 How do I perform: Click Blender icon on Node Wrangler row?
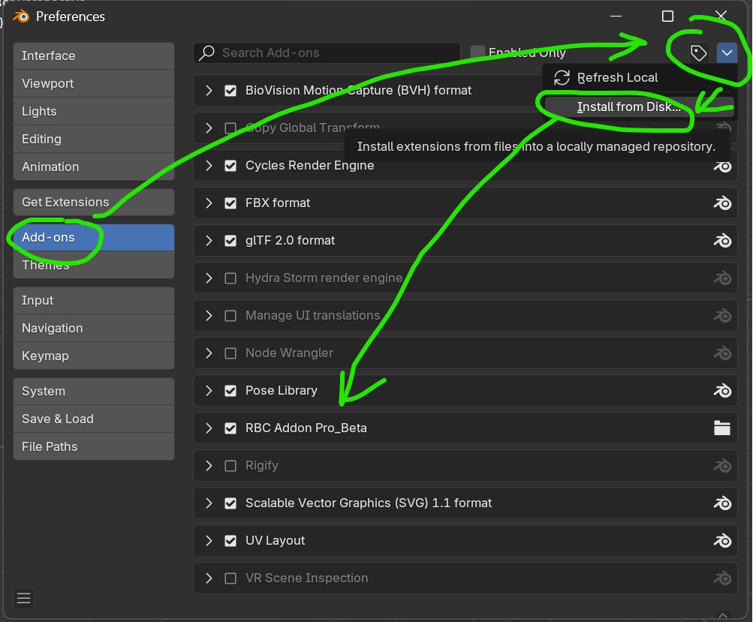click(722, 353)
